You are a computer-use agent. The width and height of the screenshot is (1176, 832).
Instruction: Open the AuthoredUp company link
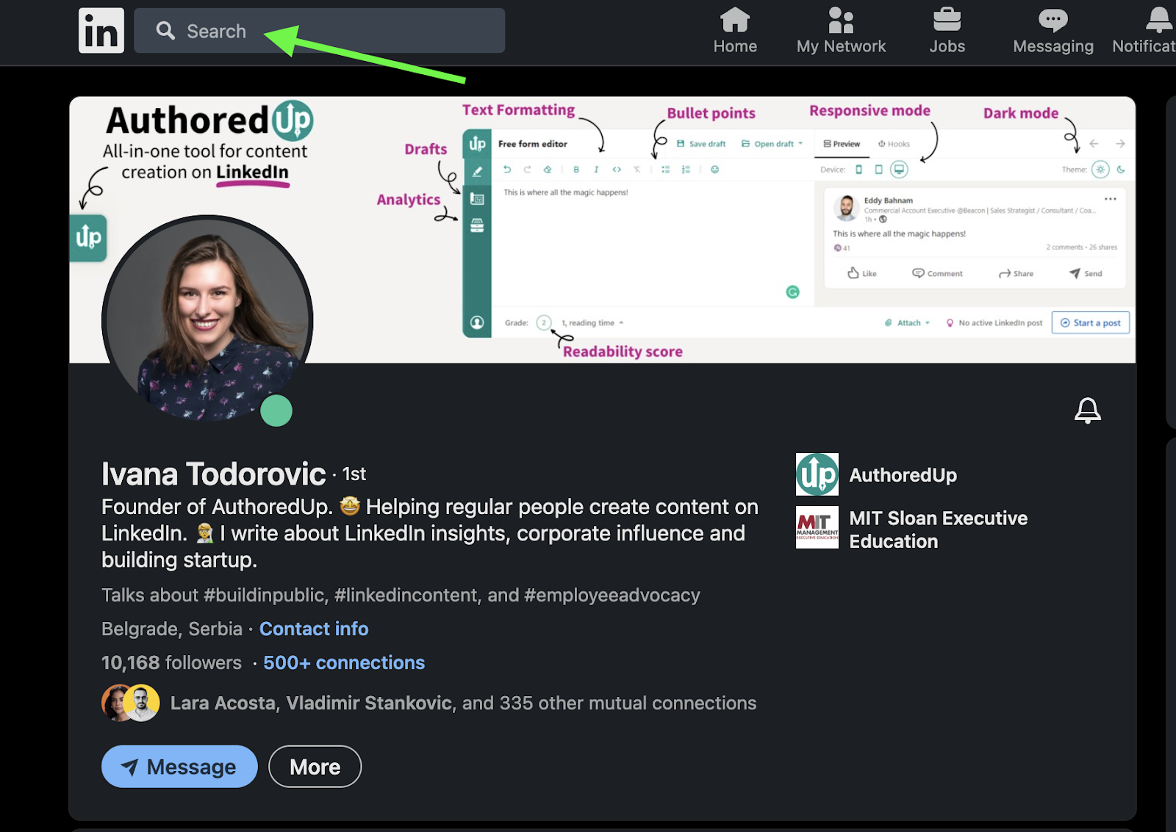[903, 475]
